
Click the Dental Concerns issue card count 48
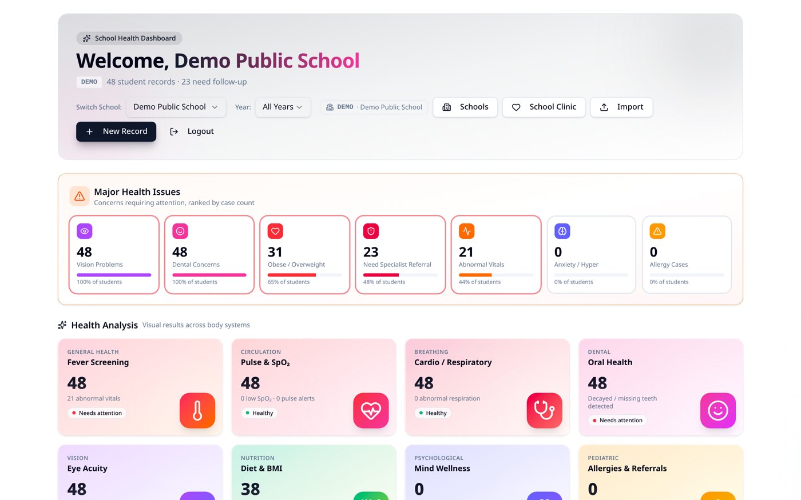[x=180, y=252]
